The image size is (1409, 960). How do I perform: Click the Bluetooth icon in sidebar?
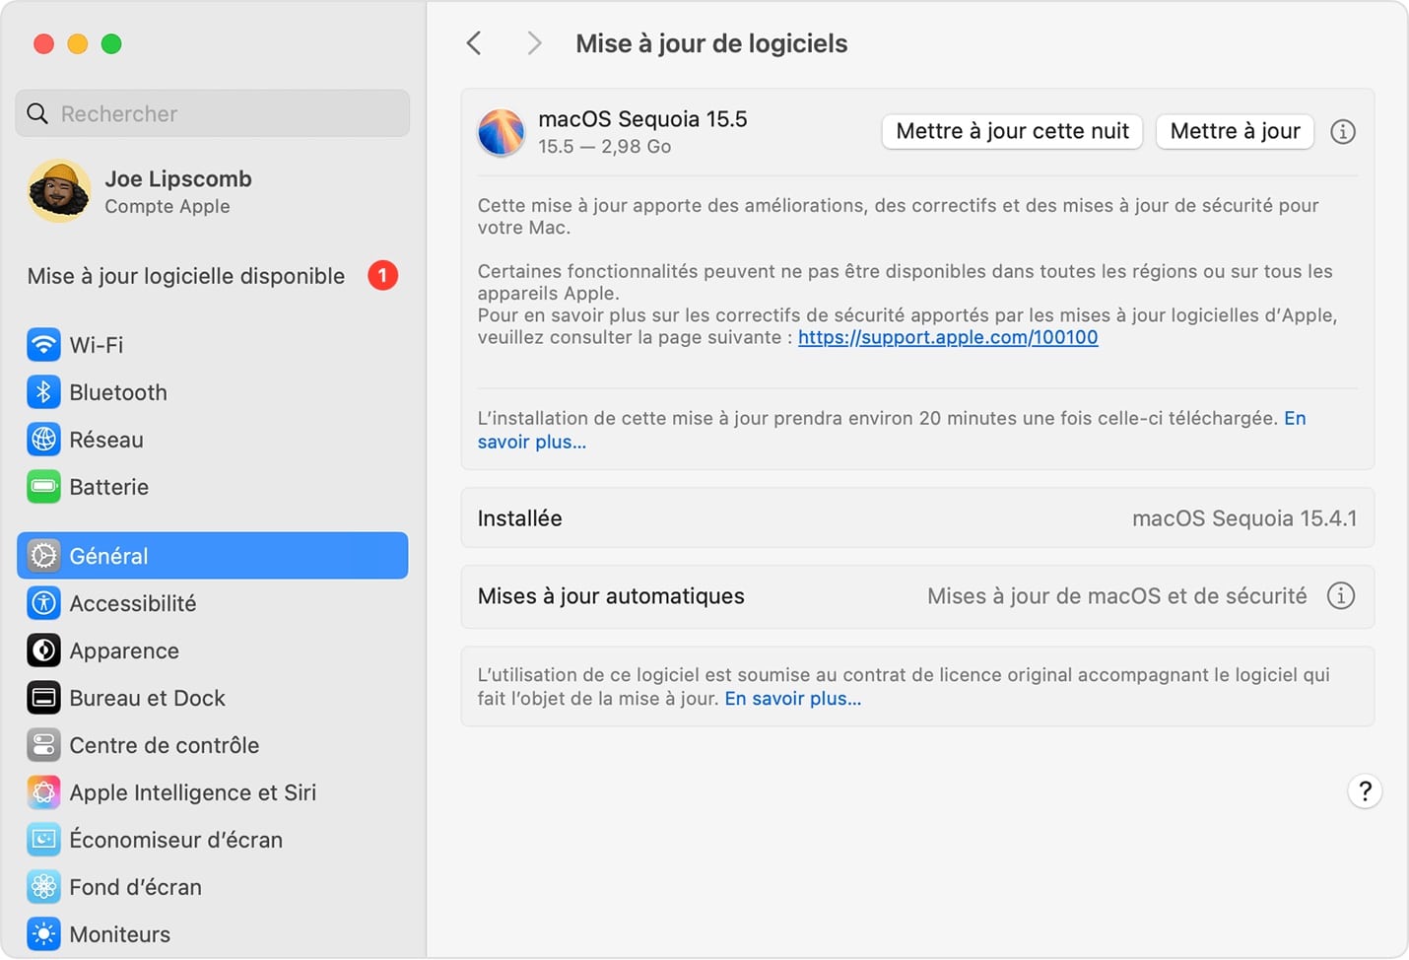[x=43, y=392]
